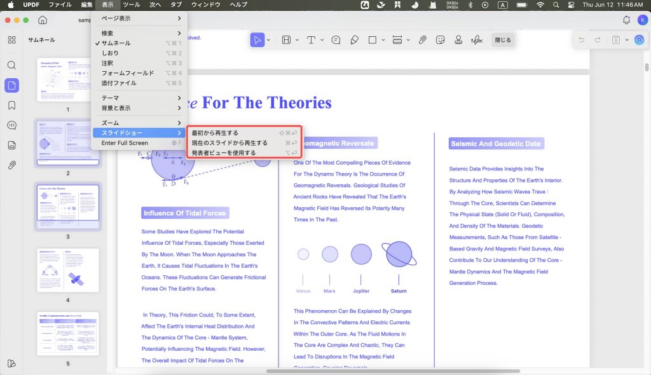Image resolution: width=651 pixels, height=375 pixels.
Task: Click the attach file paperclip tool
Action: (x=422, y=40)
